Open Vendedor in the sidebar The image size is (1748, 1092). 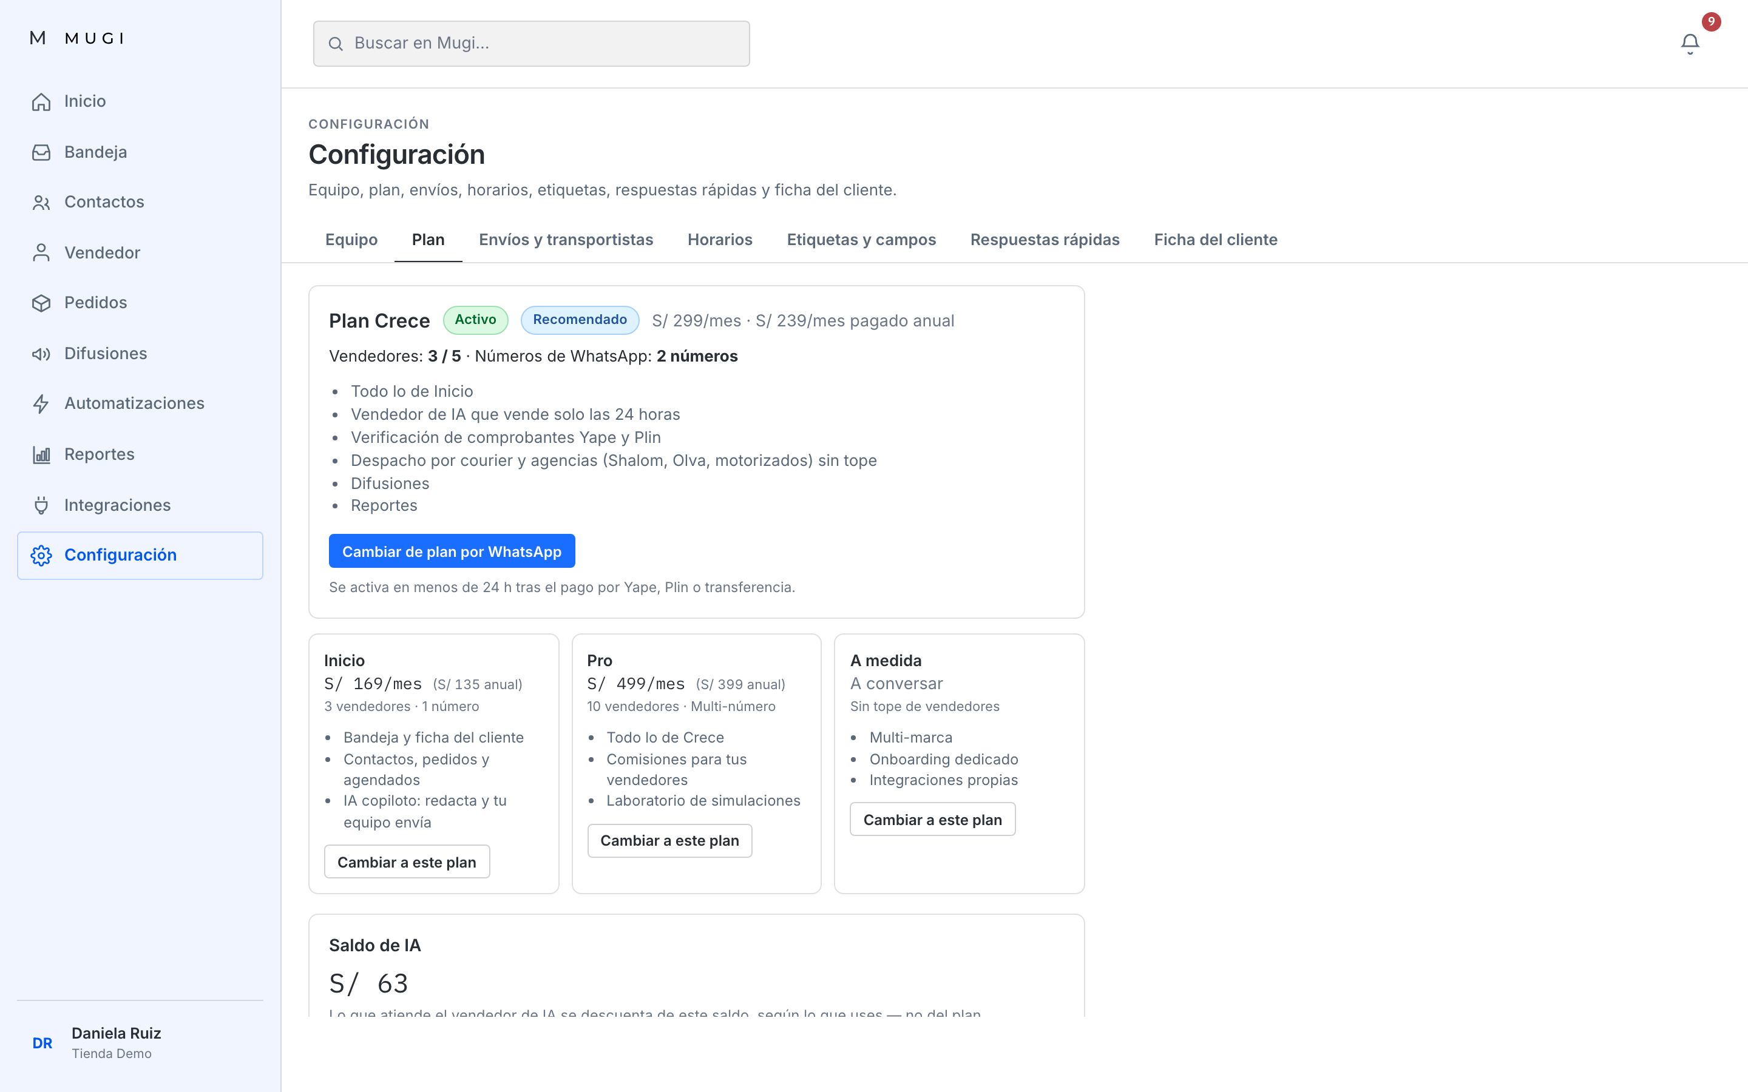click(140, 253)
